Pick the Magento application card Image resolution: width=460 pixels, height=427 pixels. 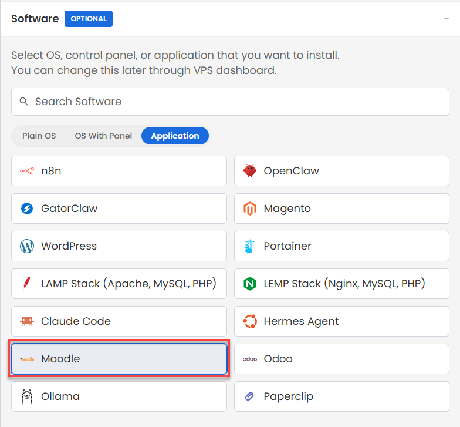341,209
